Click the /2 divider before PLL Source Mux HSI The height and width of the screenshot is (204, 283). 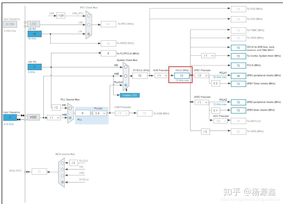[x=56, y=107]
